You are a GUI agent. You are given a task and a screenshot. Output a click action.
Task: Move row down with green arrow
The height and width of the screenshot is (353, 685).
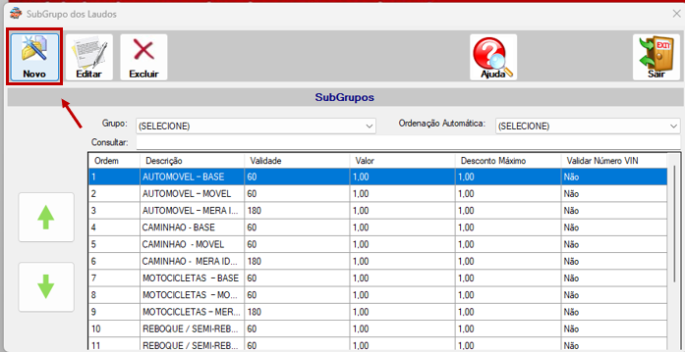(x=46, y=286)
